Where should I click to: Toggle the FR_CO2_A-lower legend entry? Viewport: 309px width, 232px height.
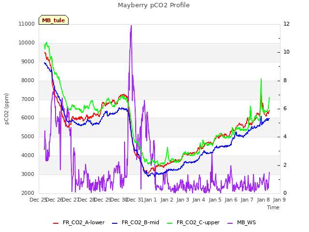(x=79, y=222)
